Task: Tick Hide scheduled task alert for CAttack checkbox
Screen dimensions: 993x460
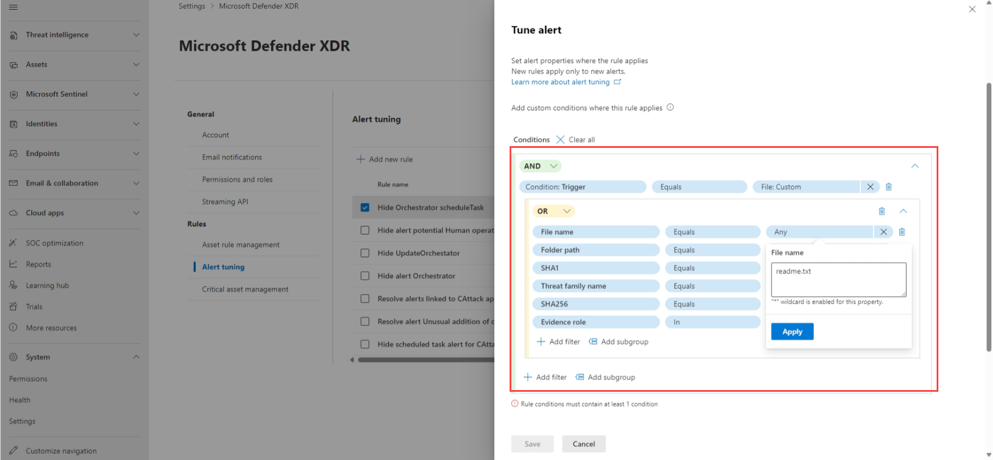Action: [365, 344]
